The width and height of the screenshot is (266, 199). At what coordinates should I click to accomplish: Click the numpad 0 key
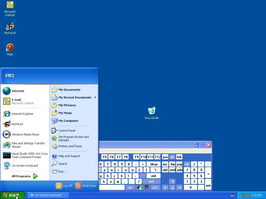click(190, 188)
